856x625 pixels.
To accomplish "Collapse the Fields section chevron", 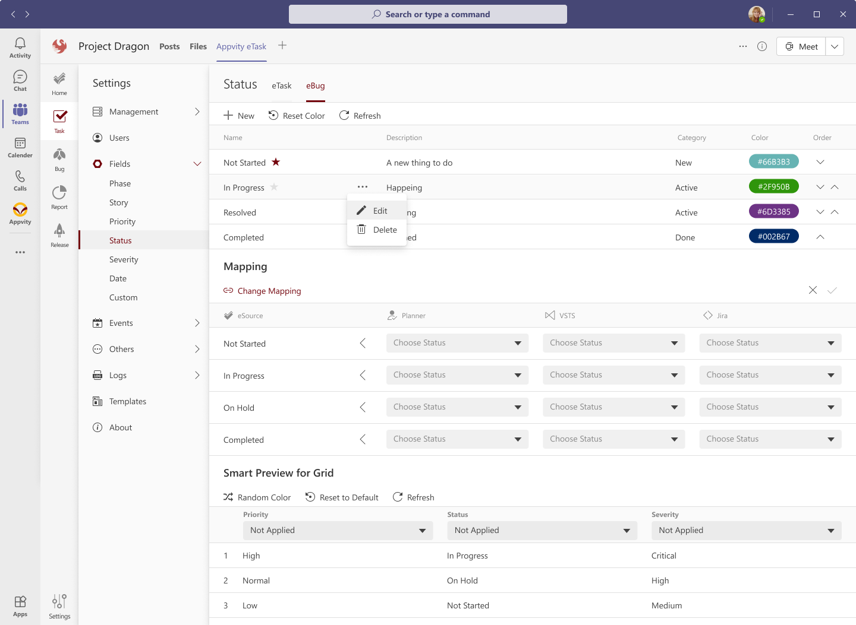I will 197,163.
